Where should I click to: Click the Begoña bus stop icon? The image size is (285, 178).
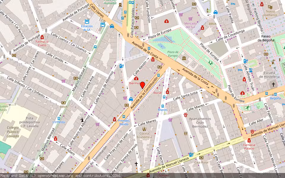click(275, 94)
